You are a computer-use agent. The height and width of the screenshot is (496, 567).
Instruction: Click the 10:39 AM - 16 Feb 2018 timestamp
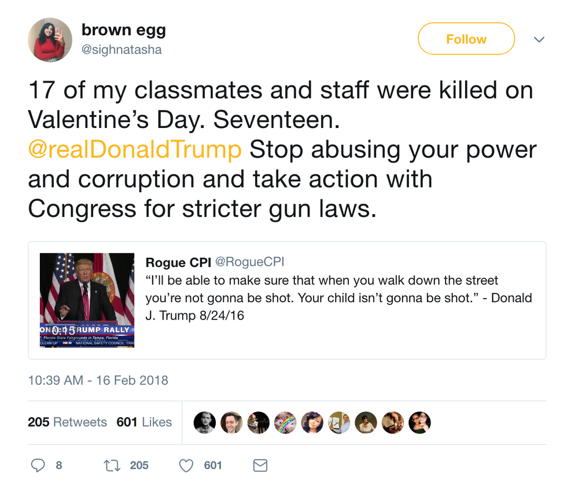[98, 380]
